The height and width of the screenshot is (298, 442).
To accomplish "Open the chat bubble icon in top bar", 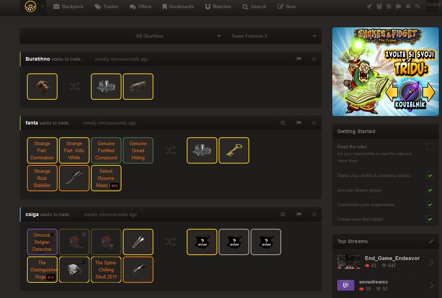I will click(399, 6).
